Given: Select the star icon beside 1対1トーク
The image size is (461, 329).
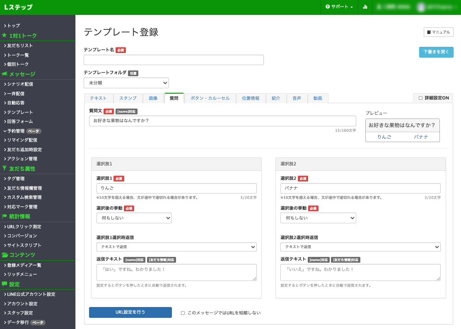Looking at the screenshot, I should [4, 36].
